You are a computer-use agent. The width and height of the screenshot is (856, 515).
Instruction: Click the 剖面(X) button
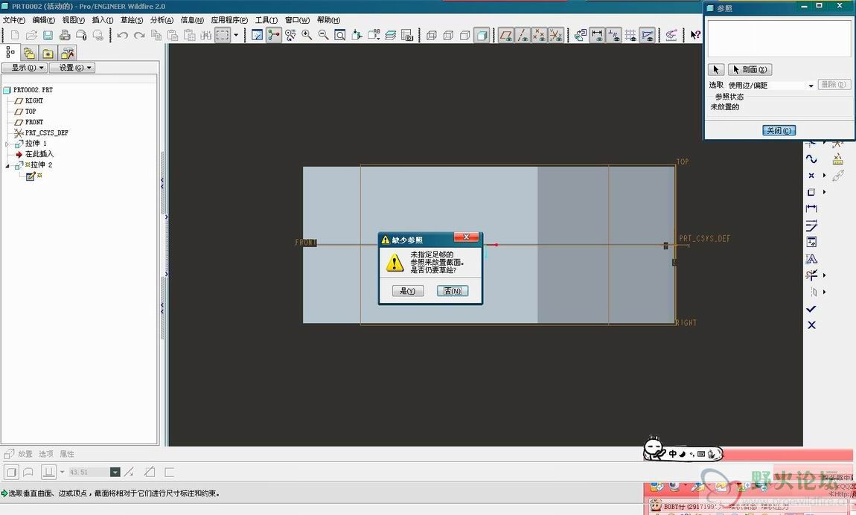point(750,70)
